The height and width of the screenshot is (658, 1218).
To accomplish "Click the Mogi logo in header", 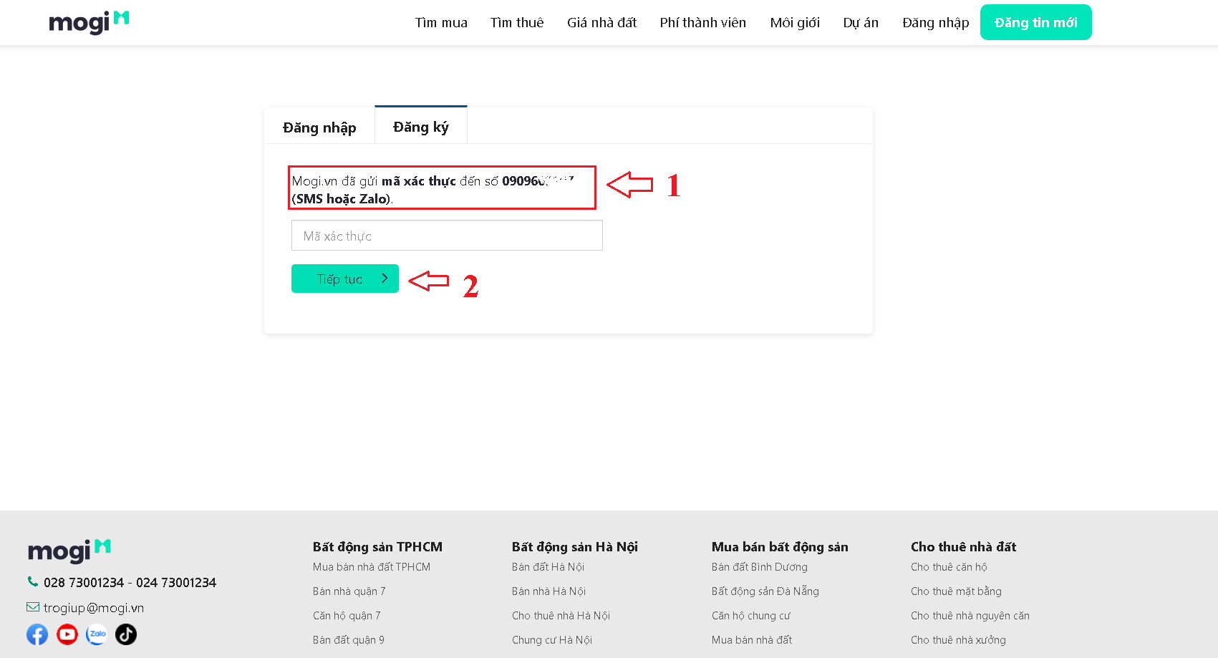I will click(88, 22).
